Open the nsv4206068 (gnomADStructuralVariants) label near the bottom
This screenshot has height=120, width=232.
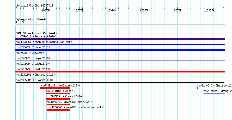click(76, 107)
